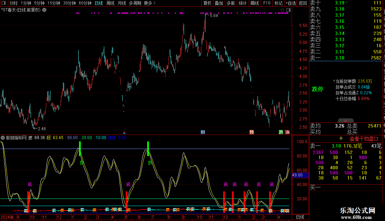The width and height of the screenshot is (385, 221).
Task: Open the indicator settings dropdown near 股朋指标网
Action: 3,138
